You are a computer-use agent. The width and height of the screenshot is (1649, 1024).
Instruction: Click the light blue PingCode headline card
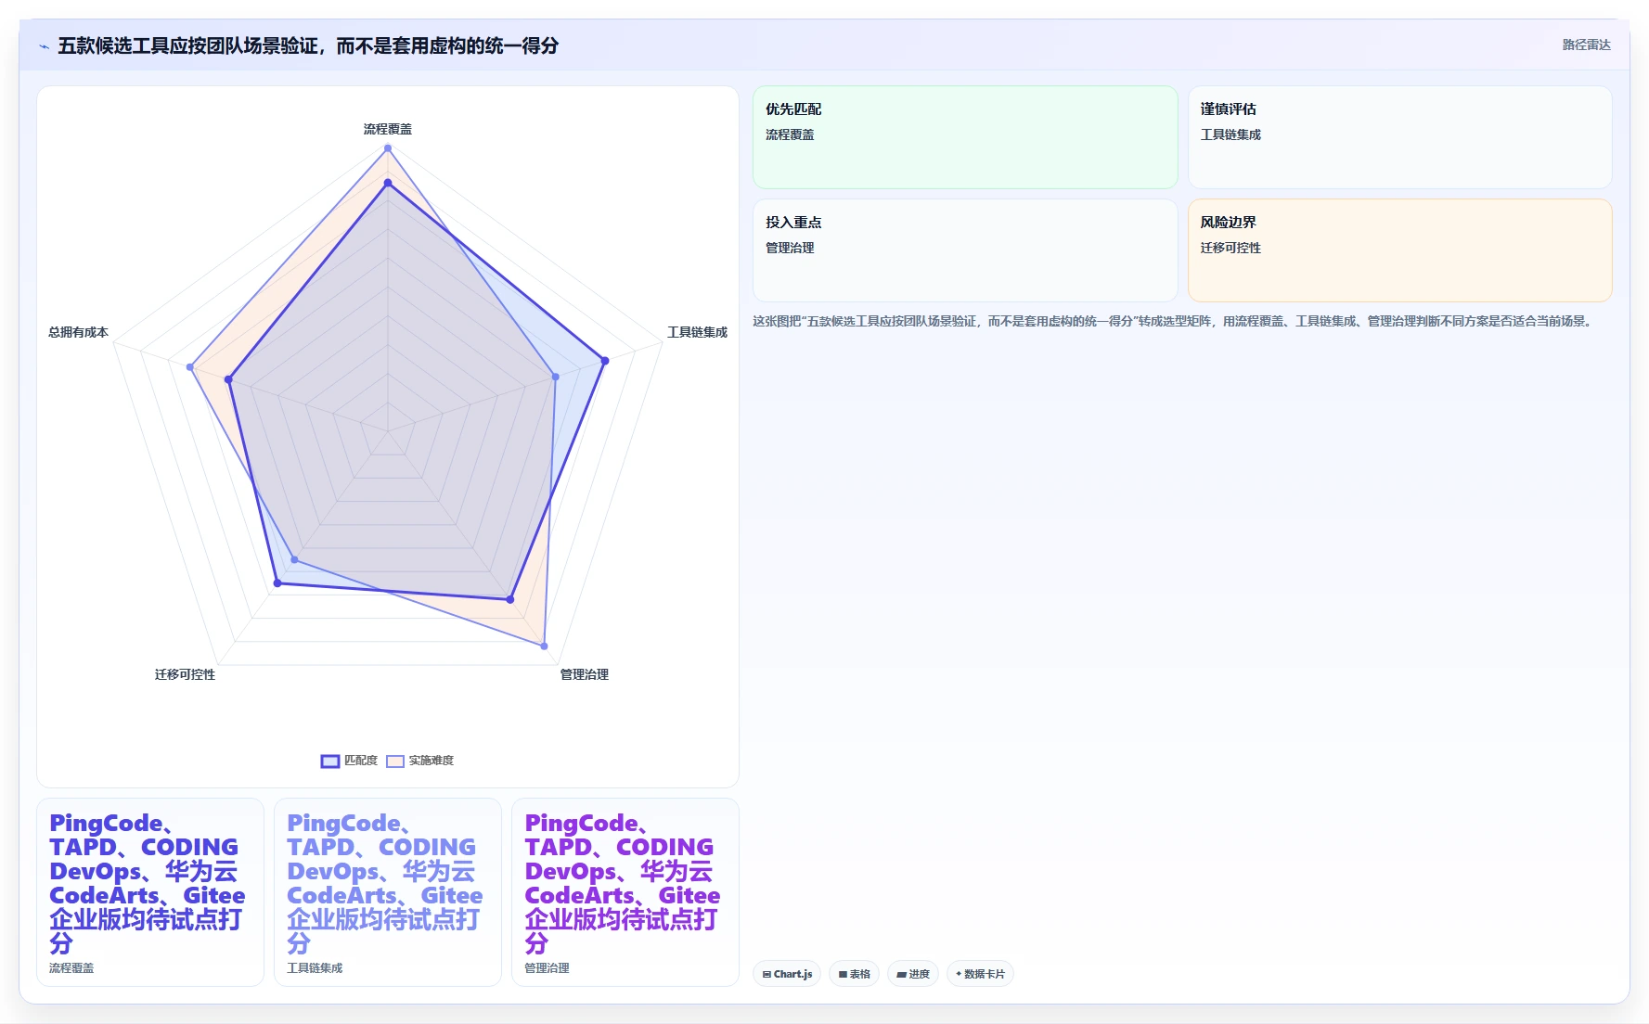[388, 892]
